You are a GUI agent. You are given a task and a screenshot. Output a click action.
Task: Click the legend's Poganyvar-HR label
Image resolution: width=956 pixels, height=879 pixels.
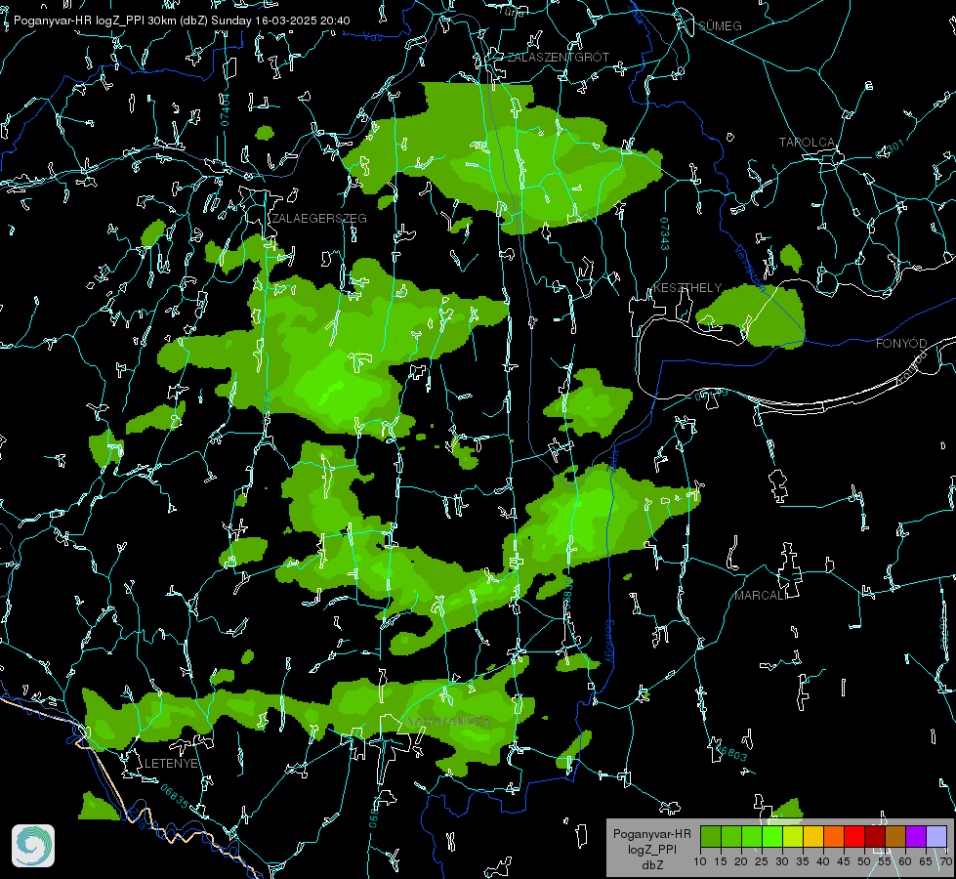[652, 834]
